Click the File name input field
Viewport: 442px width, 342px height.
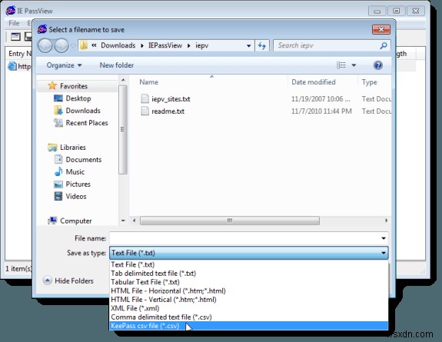(244, 238)
